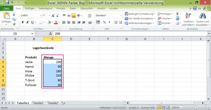
Task: Apply percent style format
Action: tap(105, 22)
